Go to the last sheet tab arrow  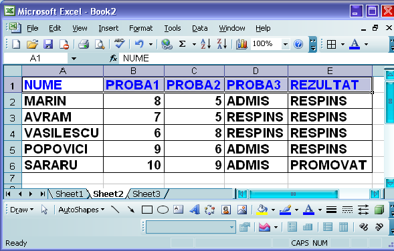(x=42, y=194)
